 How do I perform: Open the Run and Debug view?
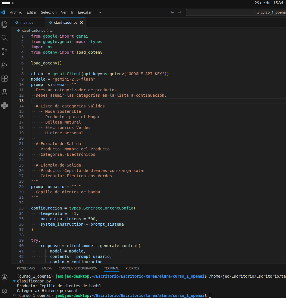[5, 65]
